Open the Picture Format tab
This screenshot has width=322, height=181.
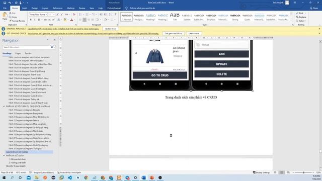pyautogui.click(x=114, y=8)
